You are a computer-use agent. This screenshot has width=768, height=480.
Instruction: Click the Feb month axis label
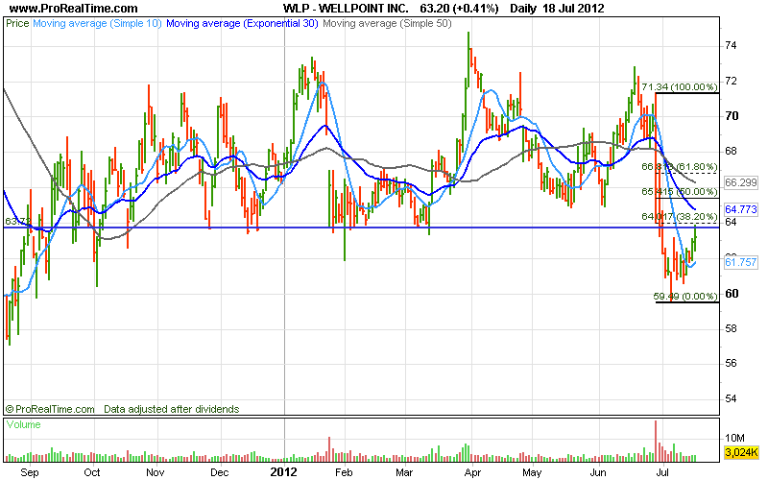click(344, 472)
